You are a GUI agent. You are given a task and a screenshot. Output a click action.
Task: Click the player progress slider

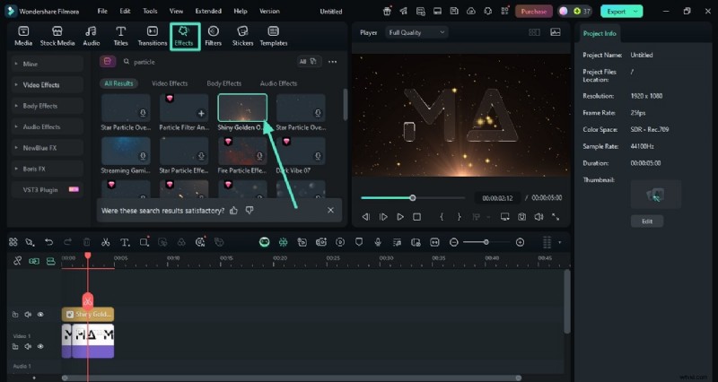pos(412,197)
